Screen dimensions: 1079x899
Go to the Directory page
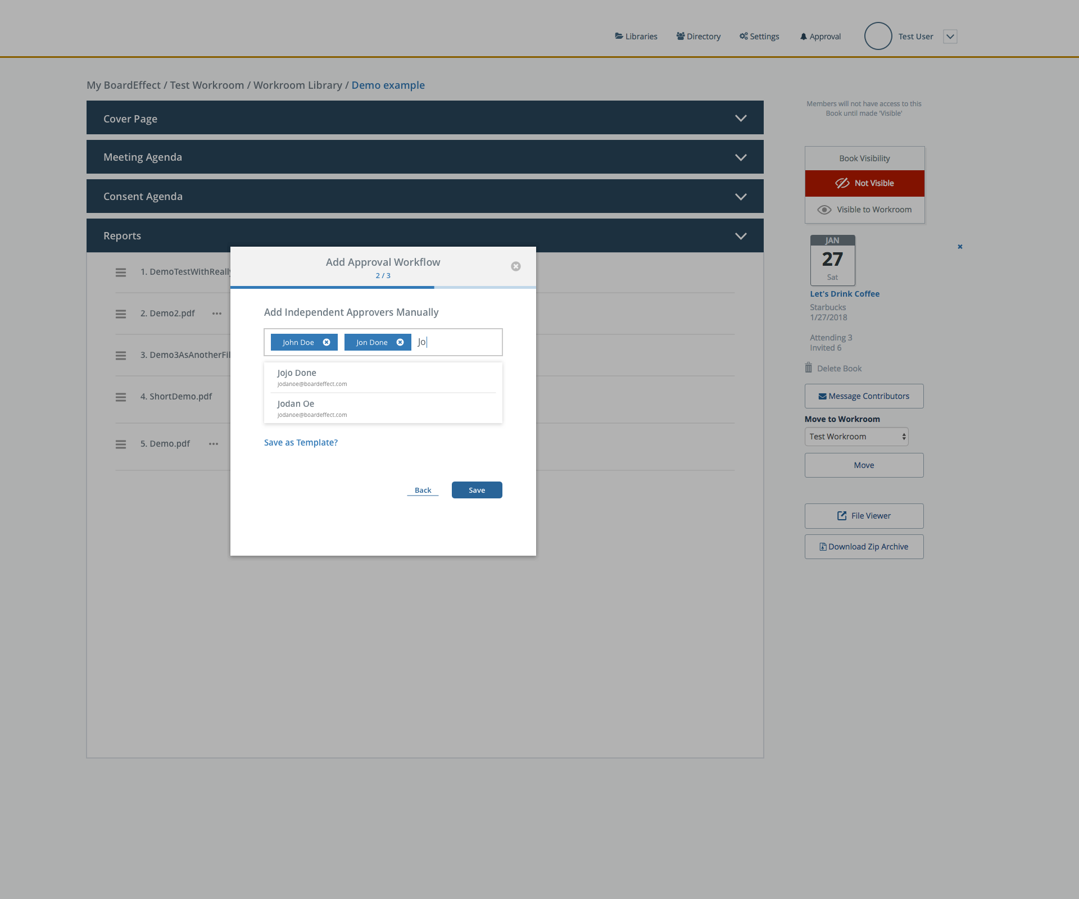click(699, 37)
